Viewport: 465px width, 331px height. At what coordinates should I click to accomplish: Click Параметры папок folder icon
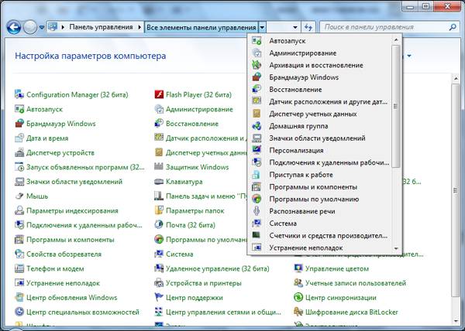(159, 210)
